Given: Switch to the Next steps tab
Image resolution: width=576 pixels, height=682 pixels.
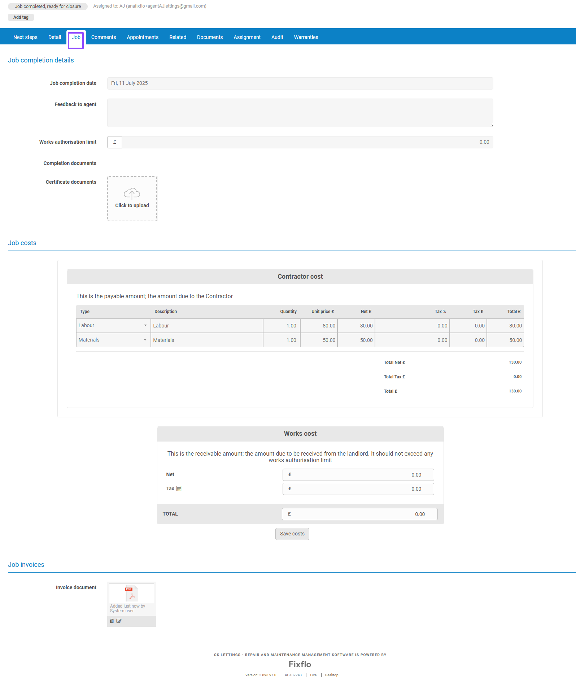Looking at the screenshot, I should (x=25, y=37).
